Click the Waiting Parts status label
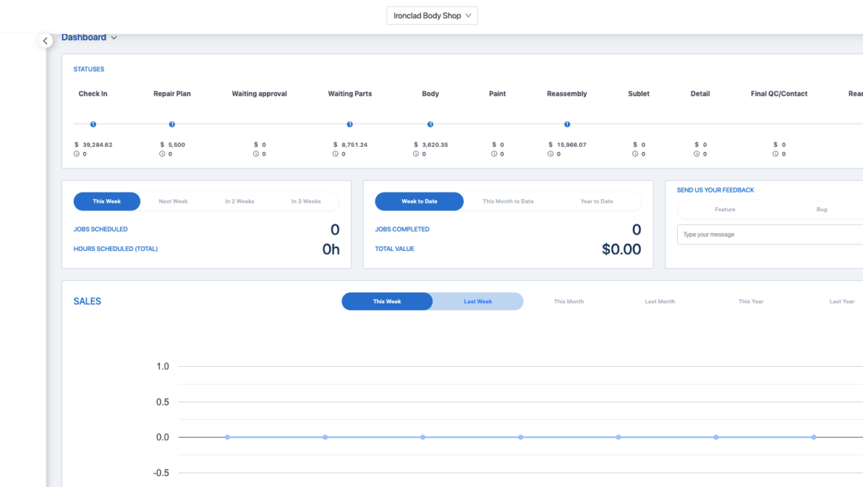 350,94
